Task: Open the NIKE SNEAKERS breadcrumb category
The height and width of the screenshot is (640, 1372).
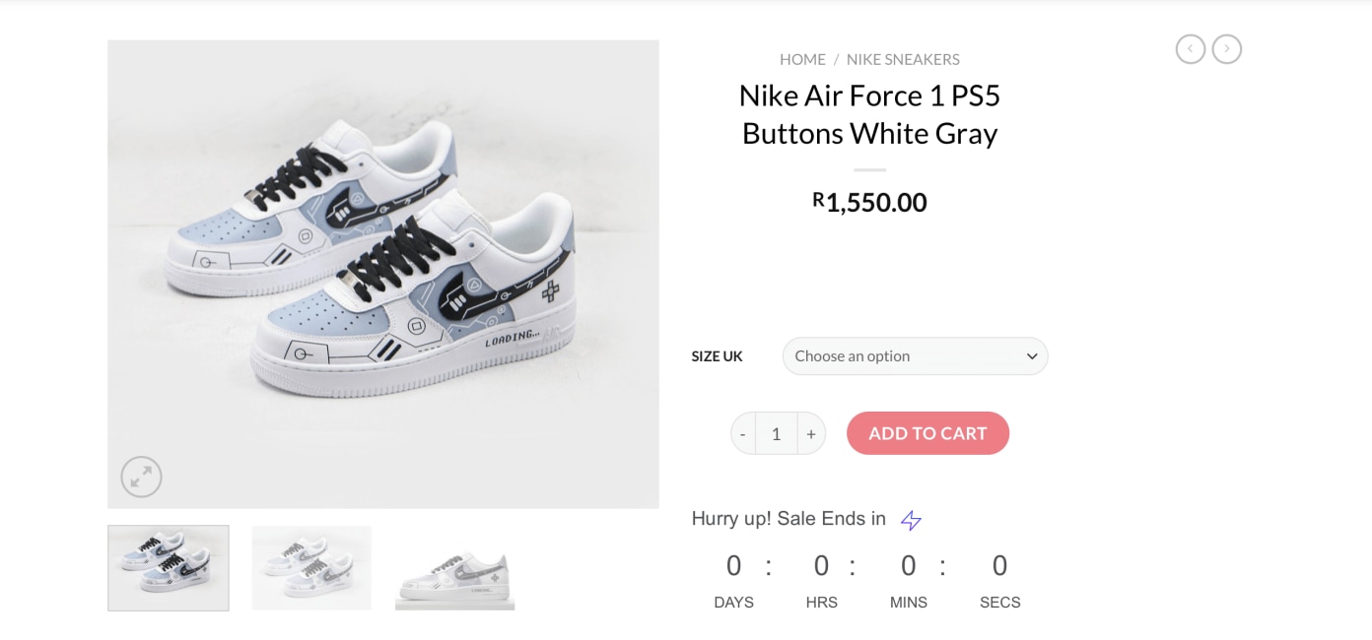Action: click(x=903, y=59)
